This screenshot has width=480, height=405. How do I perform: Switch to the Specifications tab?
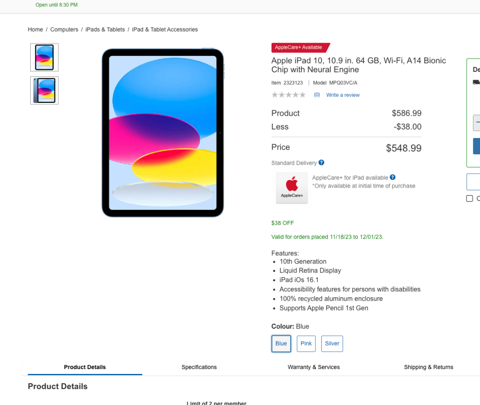(199, 367)
